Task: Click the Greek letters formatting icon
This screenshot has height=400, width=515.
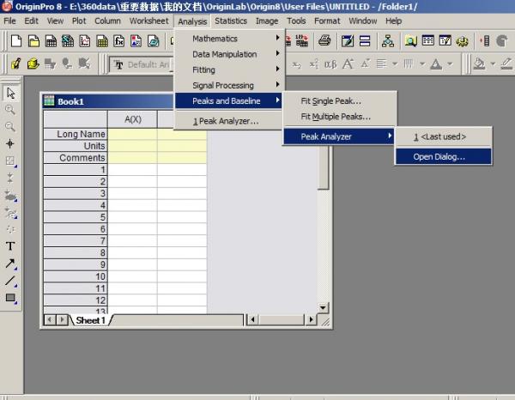Action: [330, 64]
